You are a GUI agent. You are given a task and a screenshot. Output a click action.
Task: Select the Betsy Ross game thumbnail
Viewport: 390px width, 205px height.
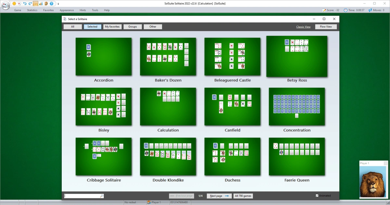pos(297,57)
